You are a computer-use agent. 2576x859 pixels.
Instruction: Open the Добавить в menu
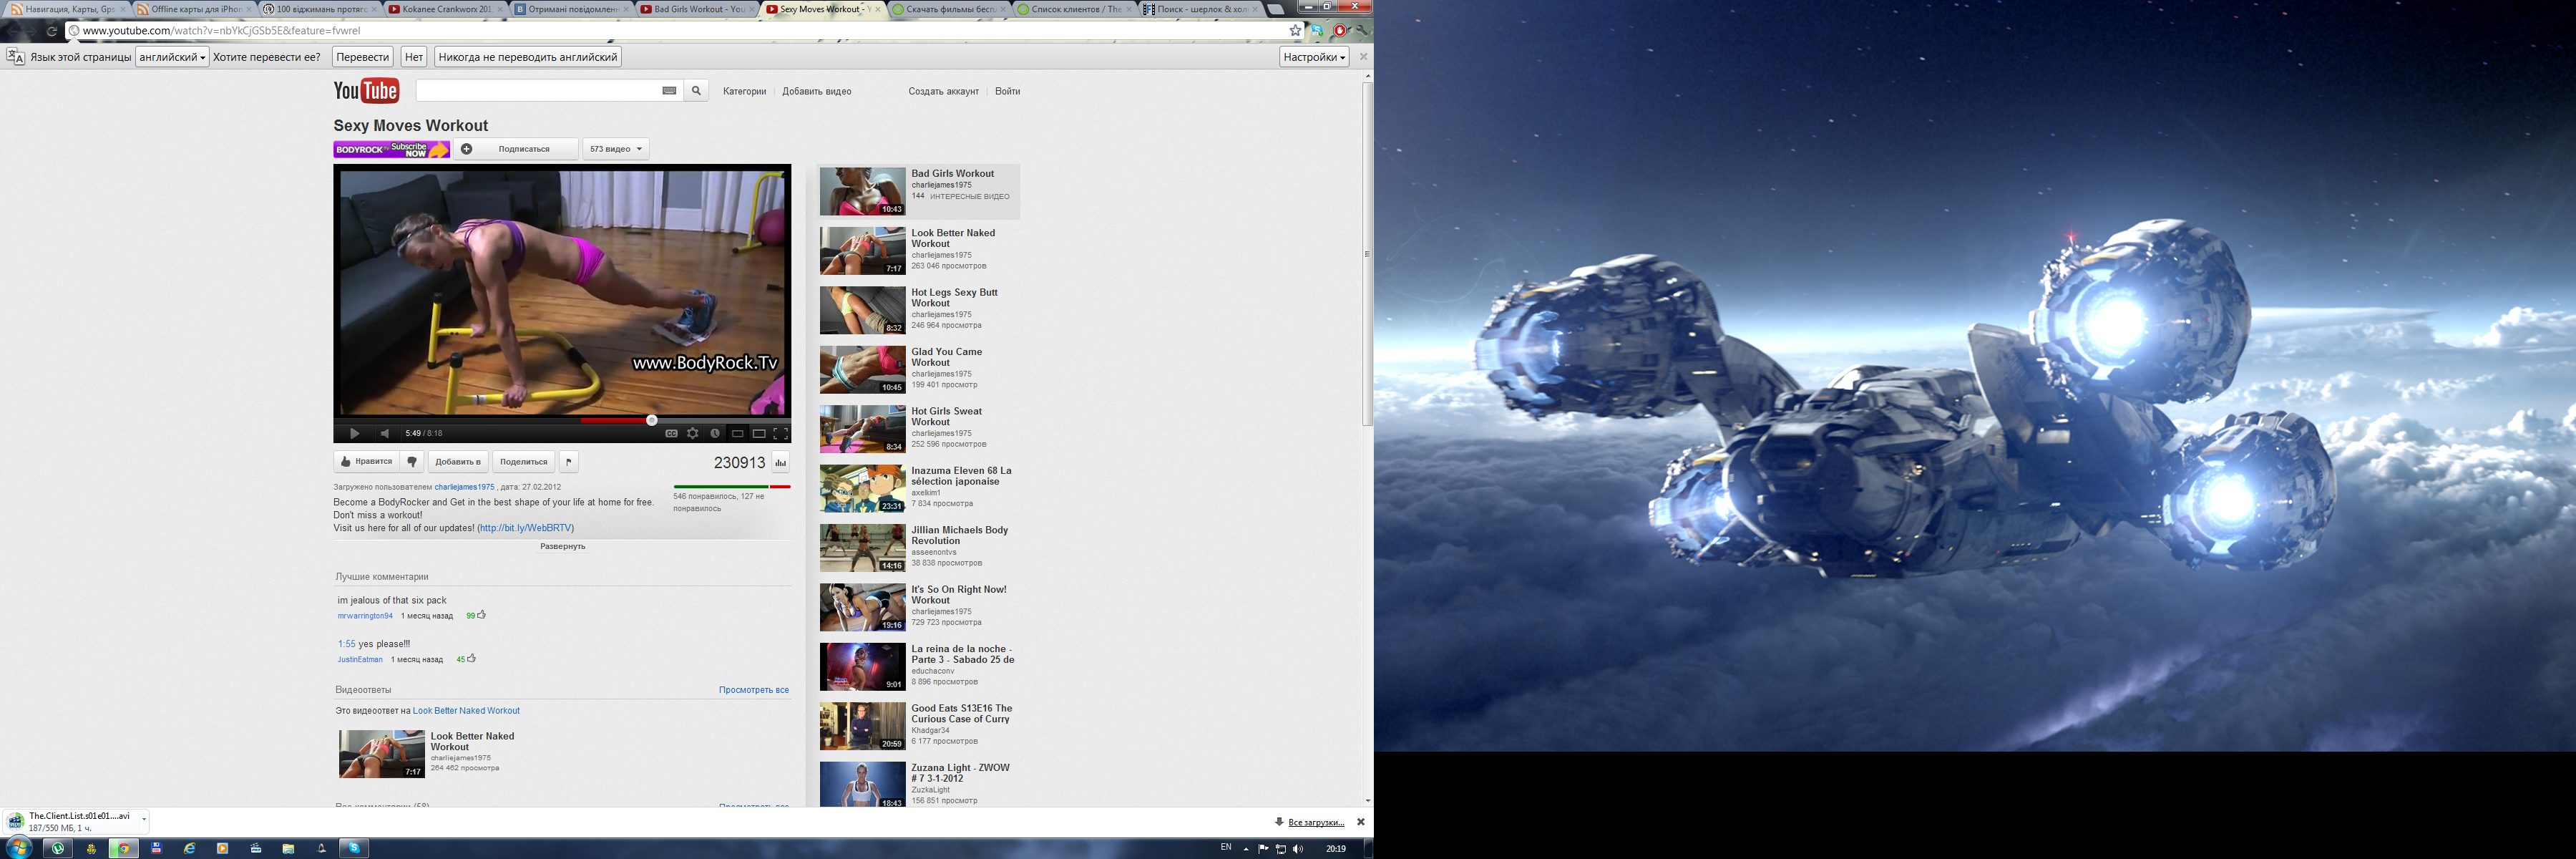tap(458, 462)
